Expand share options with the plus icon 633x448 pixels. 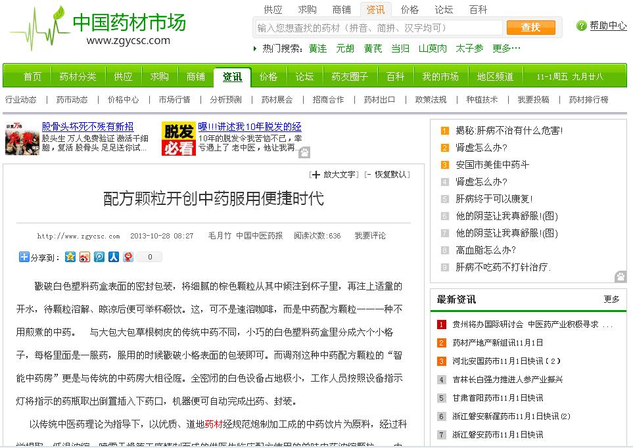pyautogui.click(x=23, y=256)
